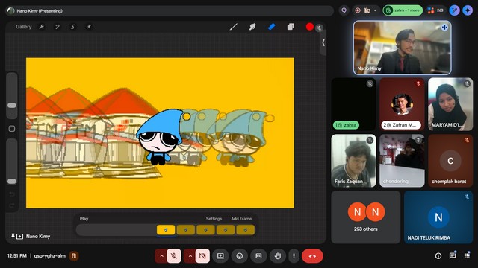Viewport: 478px width, 268px height.
Task: Open the pen annotation tool in top bar
Action: [x=454, y=10]
